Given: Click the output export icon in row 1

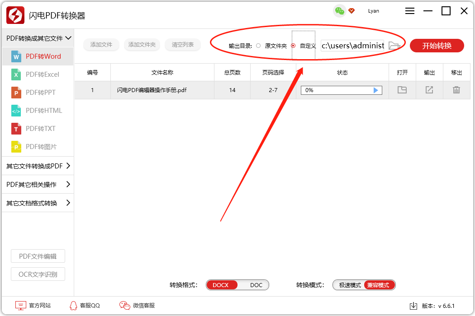Looking at the screenshot, I should tap(429, 90).
